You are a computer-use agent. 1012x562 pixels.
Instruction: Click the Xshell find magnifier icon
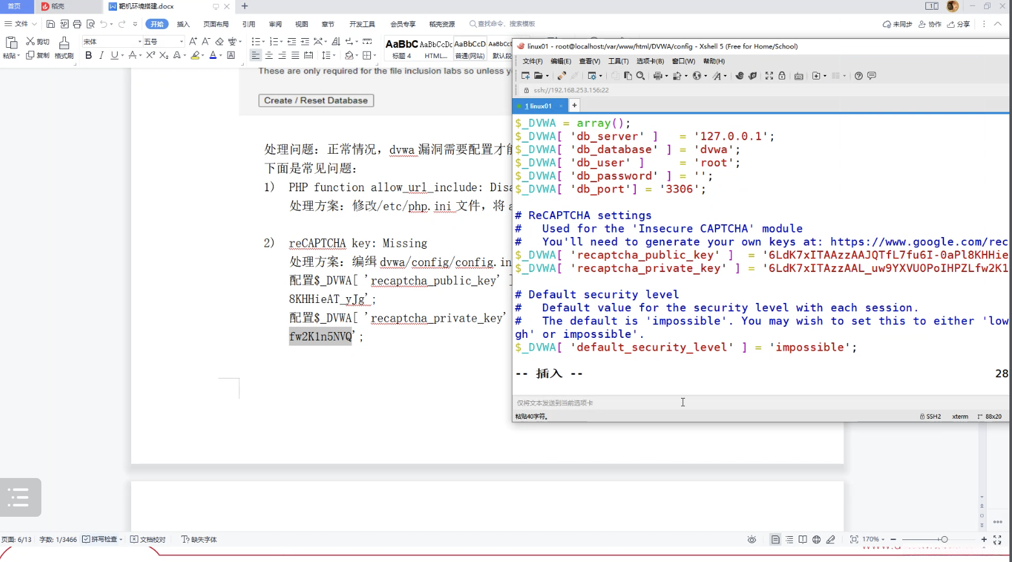640,76
